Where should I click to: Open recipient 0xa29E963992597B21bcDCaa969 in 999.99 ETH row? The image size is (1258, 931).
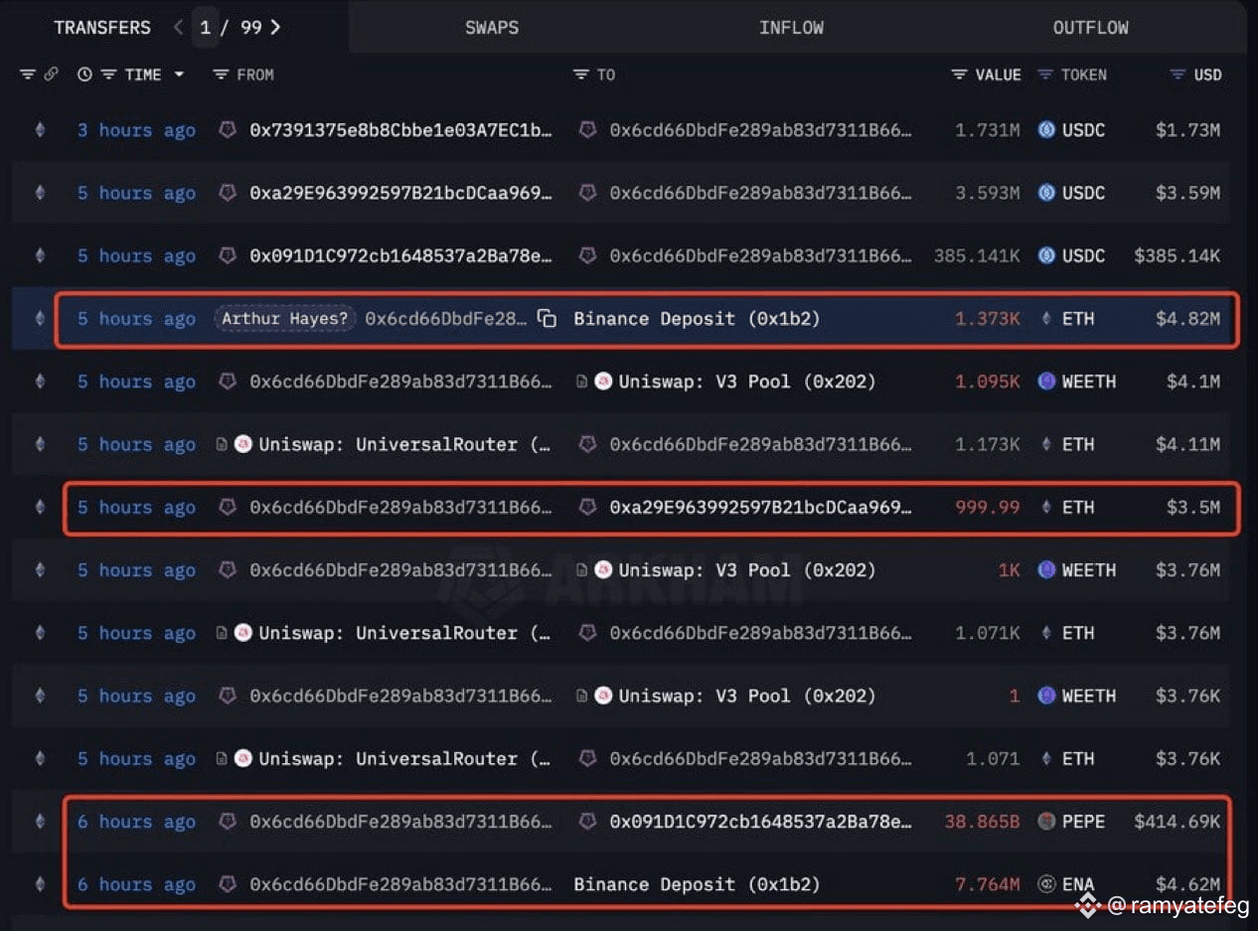point(760,507)
